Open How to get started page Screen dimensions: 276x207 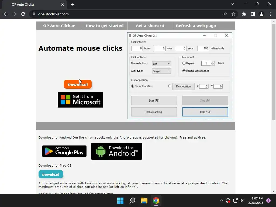[105, 26]
